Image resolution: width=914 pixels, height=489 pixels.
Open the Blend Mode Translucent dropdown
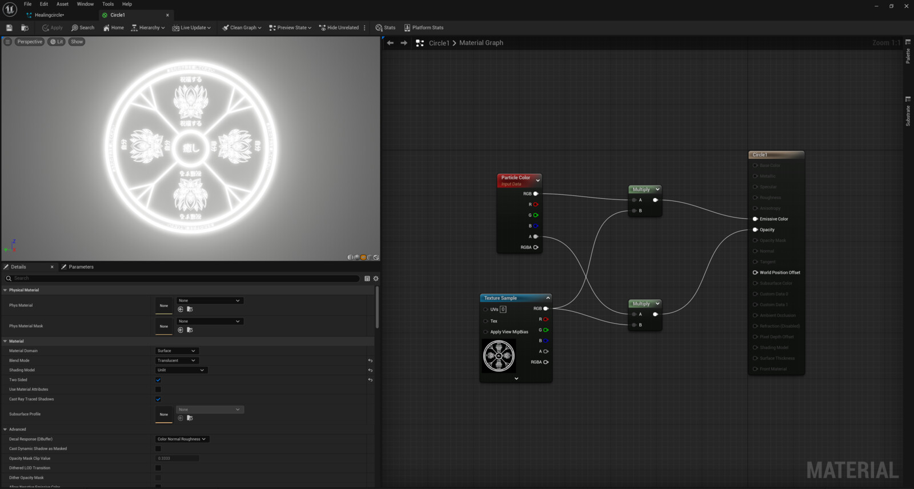pyautogui.click(x=177, y=360)
